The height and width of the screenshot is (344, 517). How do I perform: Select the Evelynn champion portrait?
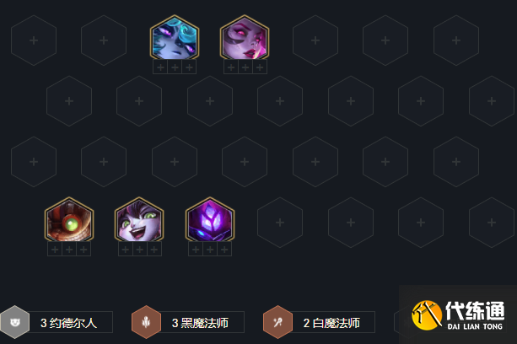pyautogui.click(x=245, y=38)
